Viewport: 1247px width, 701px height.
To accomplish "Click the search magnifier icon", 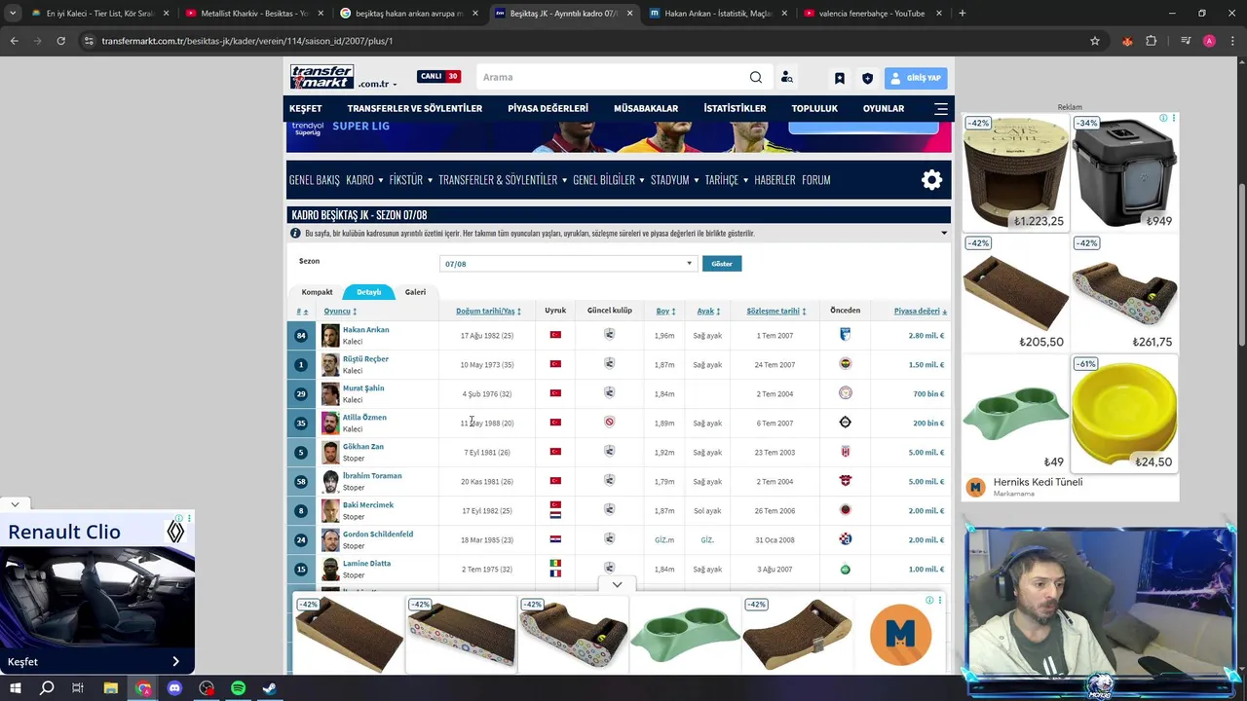I will 756,77.
